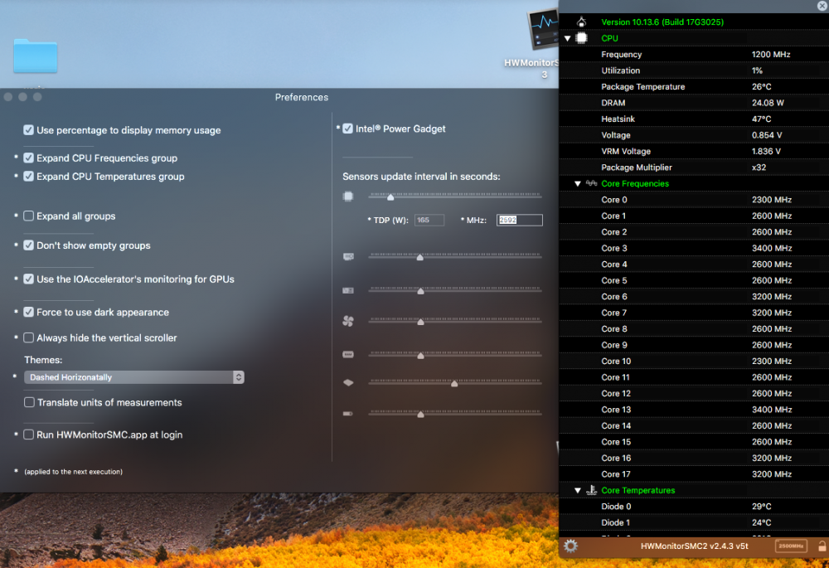
Task: Click the HWMonitorSMC2 v2.4.3 v5t label
Action: click(694, 546)
